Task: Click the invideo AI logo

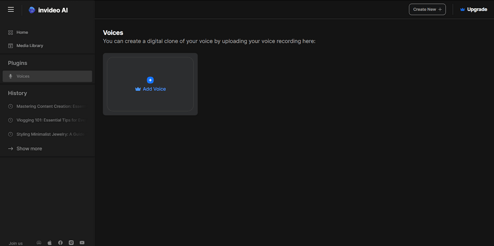Action: point(48,10)
